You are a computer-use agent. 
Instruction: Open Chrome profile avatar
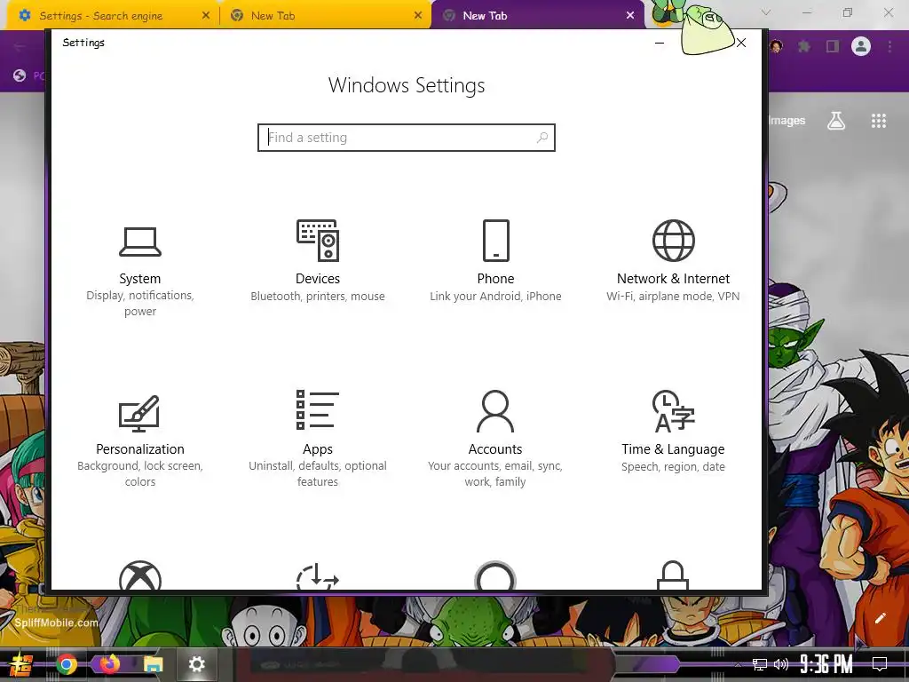click(x=861, y=46)
